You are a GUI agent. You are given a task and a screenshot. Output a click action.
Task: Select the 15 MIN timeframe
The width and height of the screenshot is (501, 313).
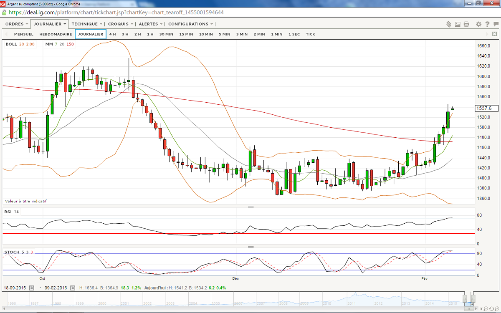(186, 34)
